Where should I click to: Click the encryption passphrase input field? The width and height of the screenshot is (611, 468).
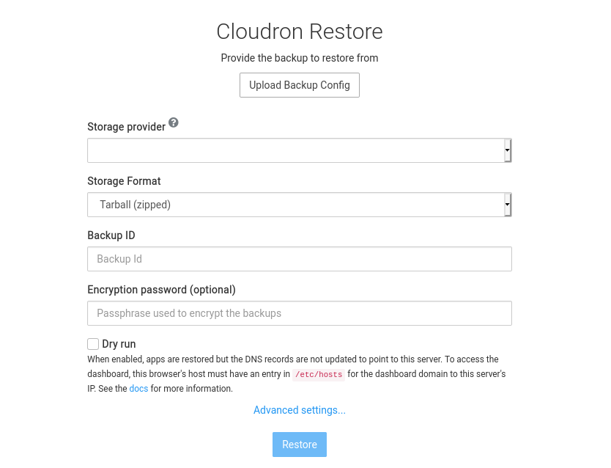pyautogui.click(x=299, y=313)
